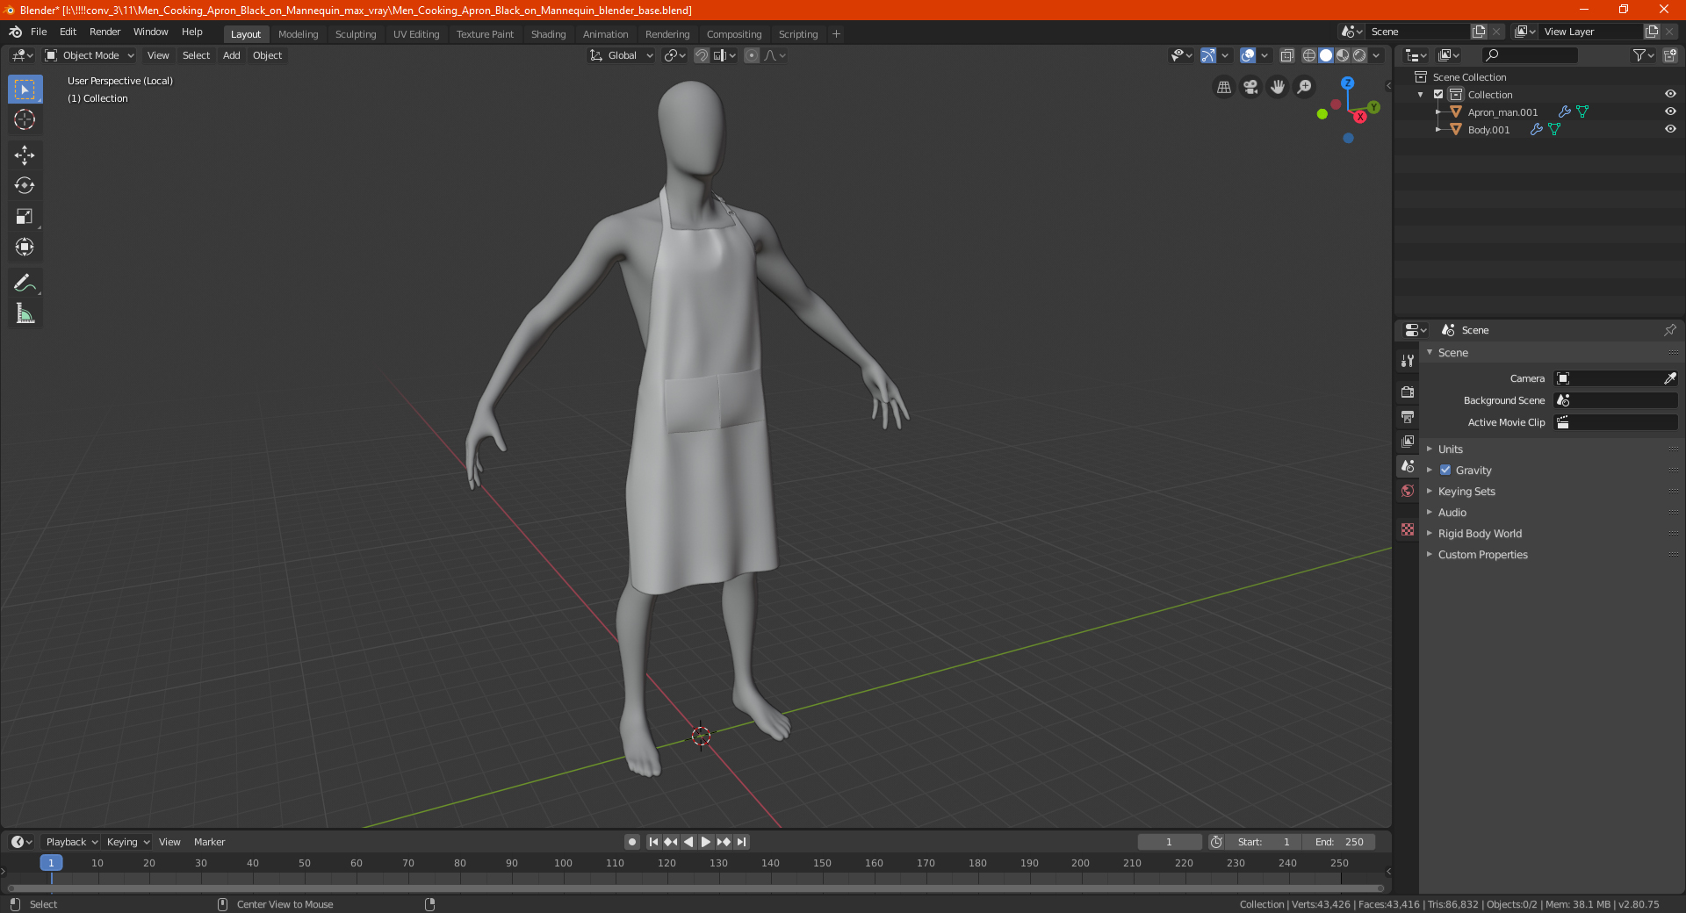
Task: Select the Rotate tool
Action: (x=25, y=186)
